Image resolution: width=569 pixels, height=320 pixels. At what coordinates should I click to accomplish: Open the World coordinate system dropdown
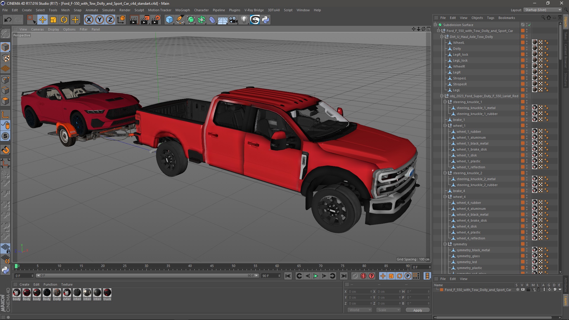[x=360, y=310]
